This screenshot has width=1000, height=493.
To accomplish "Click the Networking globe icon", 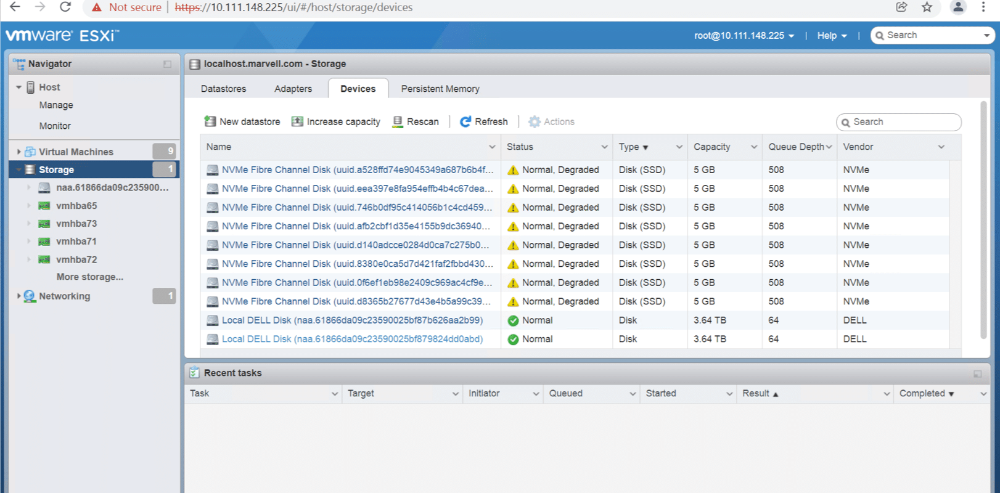I will [30, 296].
